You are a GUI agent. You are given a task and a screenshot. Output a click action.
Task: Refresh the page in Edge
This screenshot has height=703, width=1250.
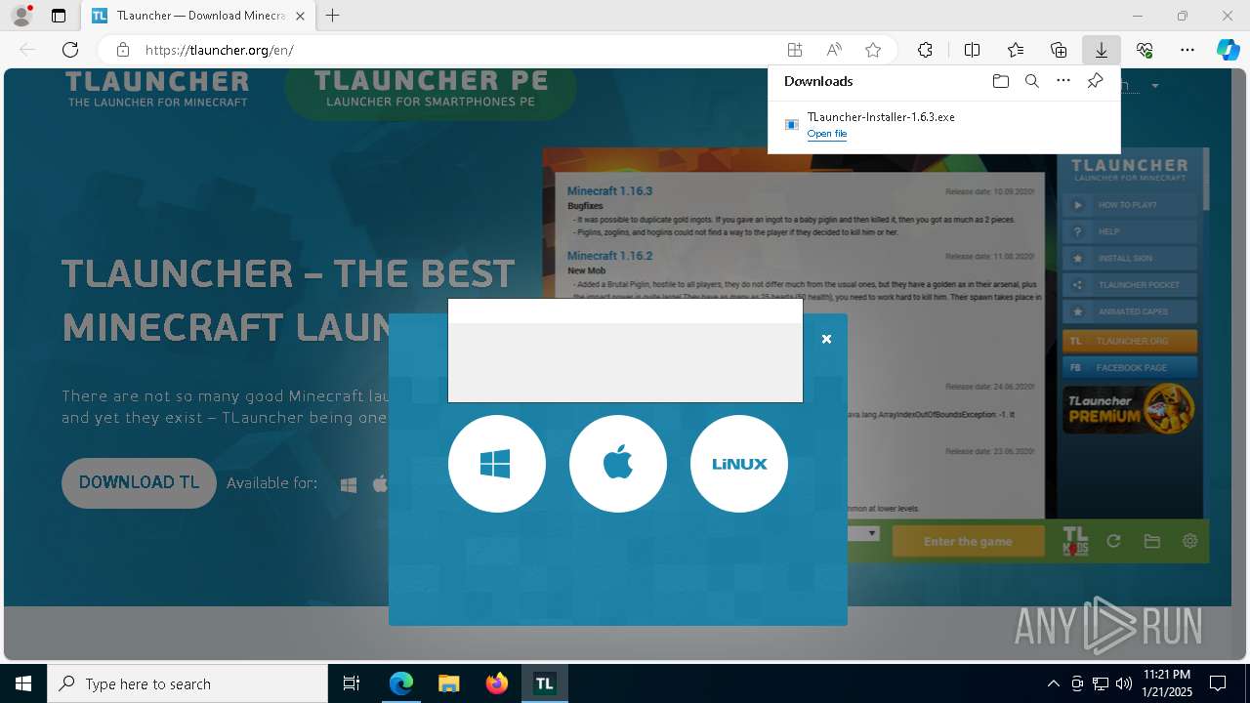70,50
